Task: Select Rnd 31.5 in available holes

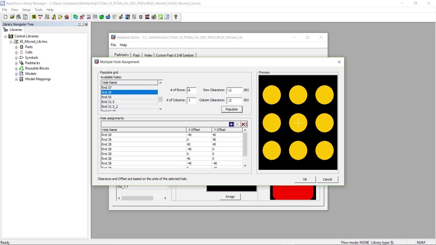Action: [x=129, y=102]
